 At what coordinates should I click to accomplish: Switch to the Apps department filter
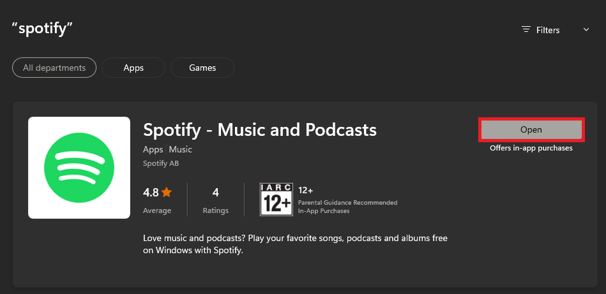coord(133,68)
